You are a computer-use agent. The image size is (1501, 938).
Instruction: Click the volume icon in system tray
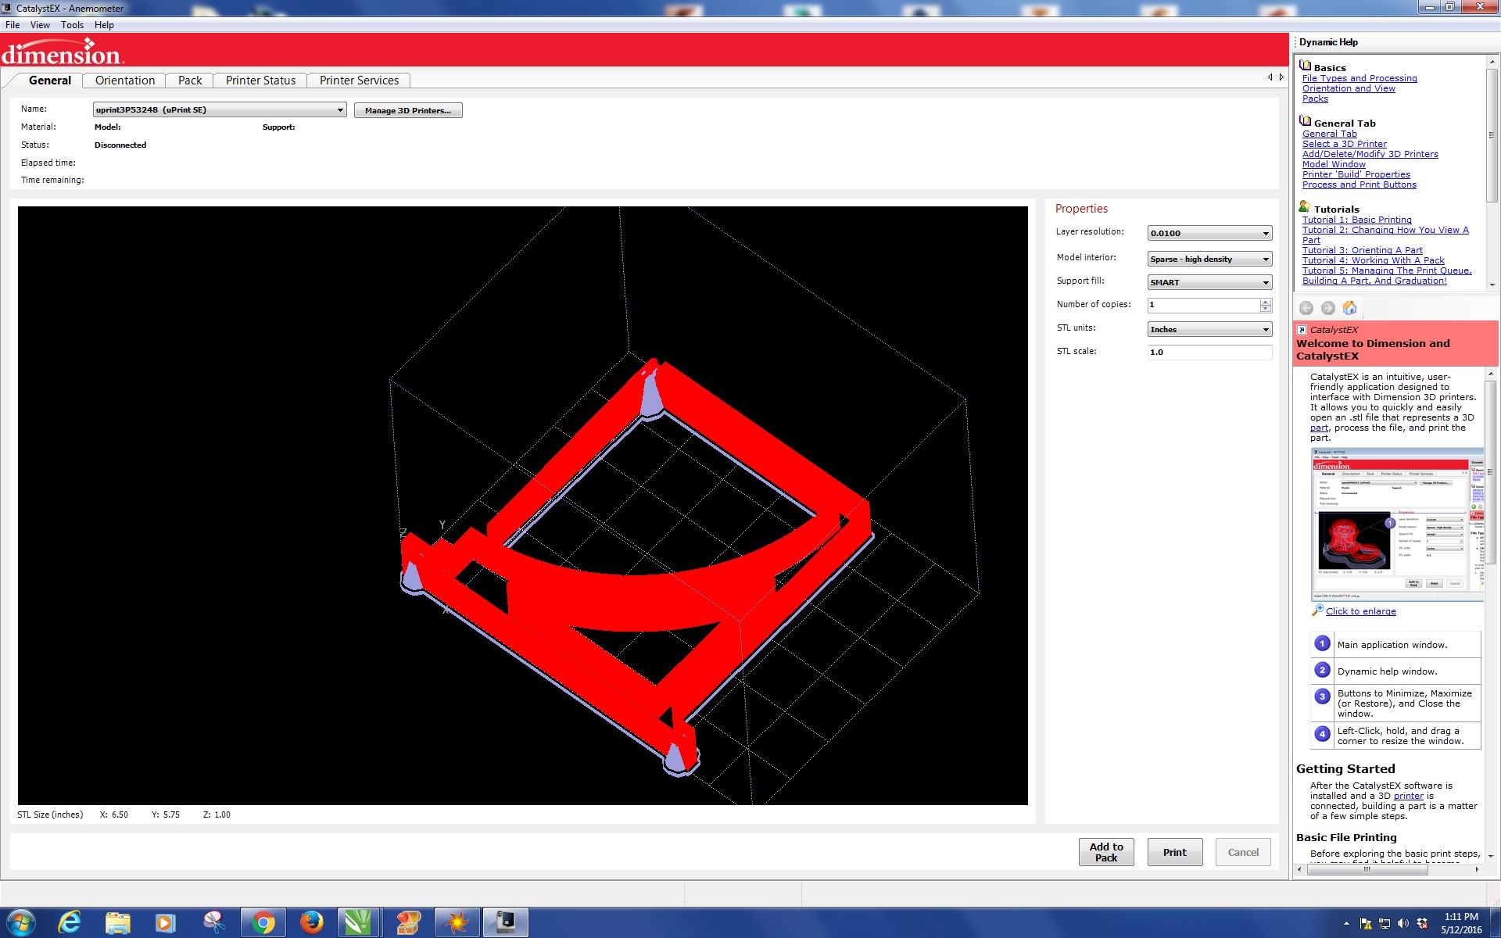click(1403, 924)
